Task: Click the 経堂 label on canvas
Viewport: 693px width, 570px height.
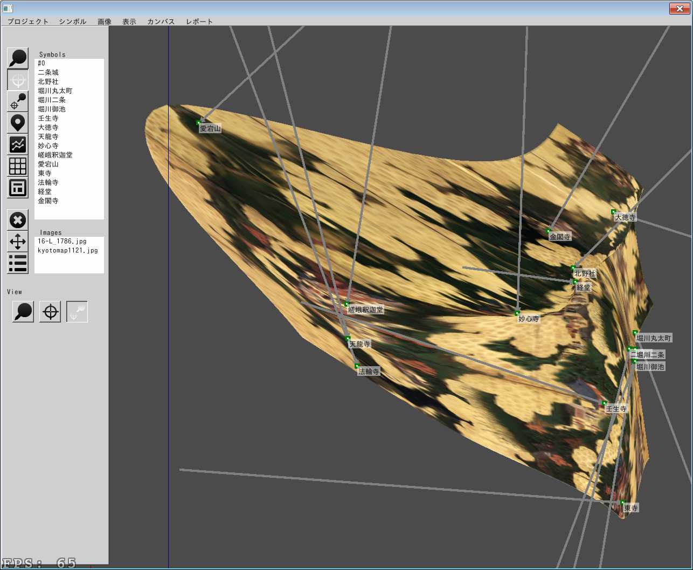Action: [584, 287]
